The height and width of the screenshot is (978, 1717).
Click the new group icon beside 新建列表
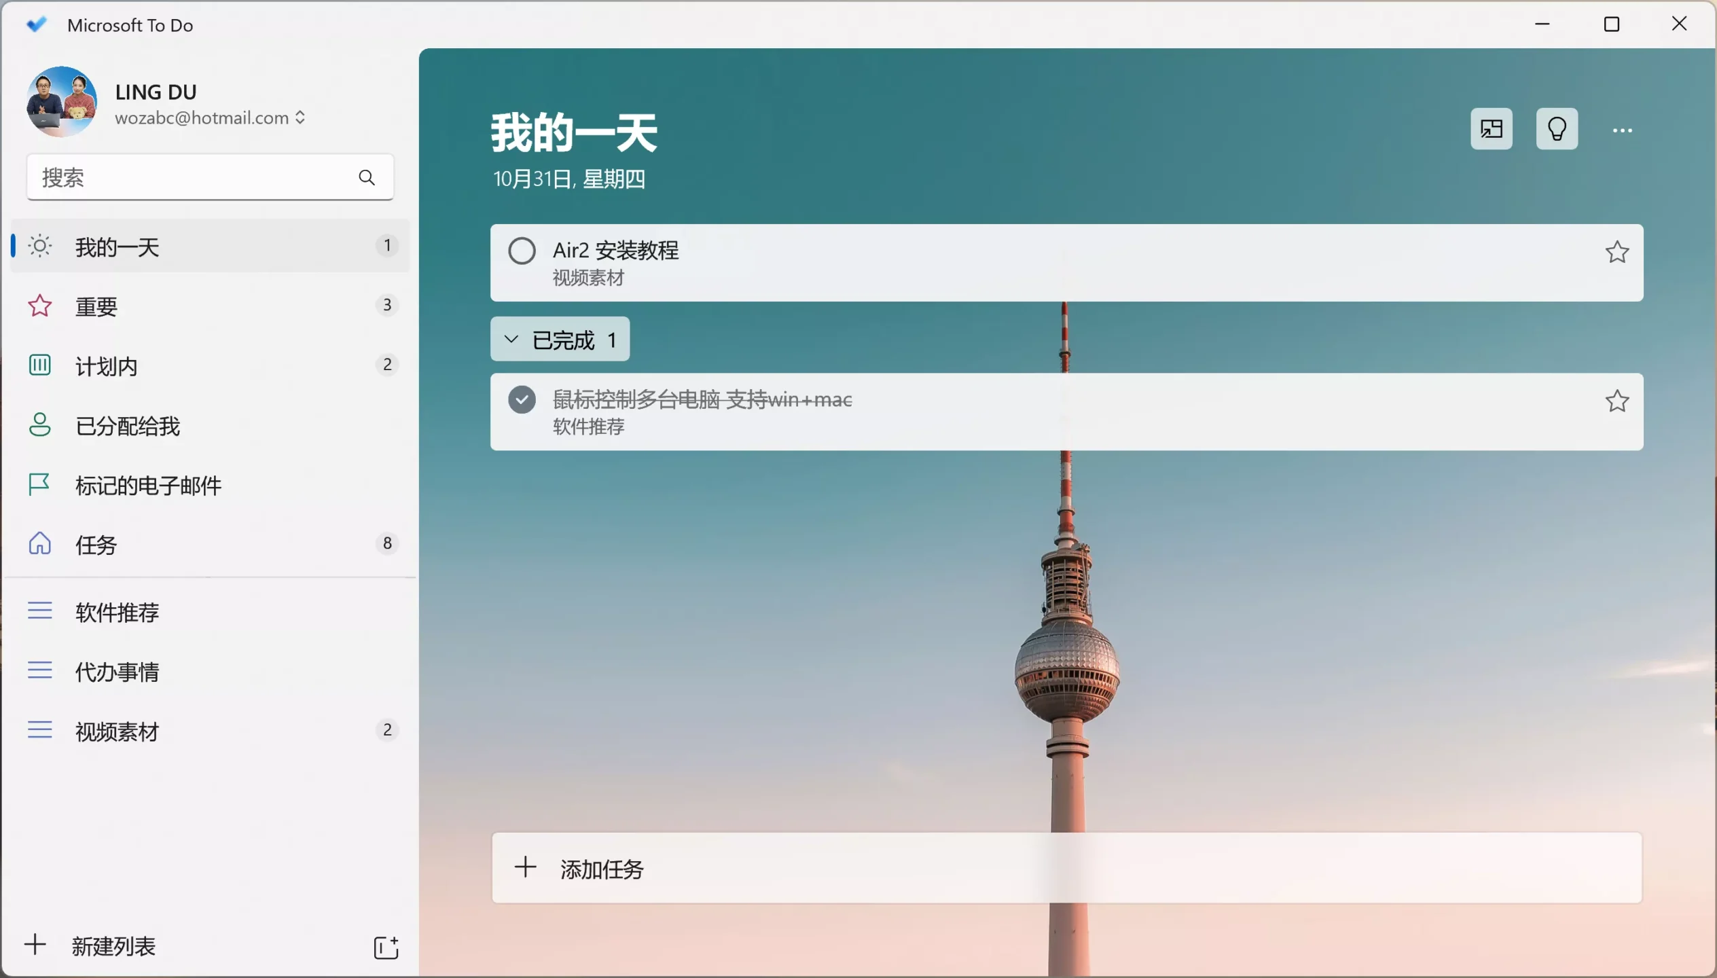(386, 947)
